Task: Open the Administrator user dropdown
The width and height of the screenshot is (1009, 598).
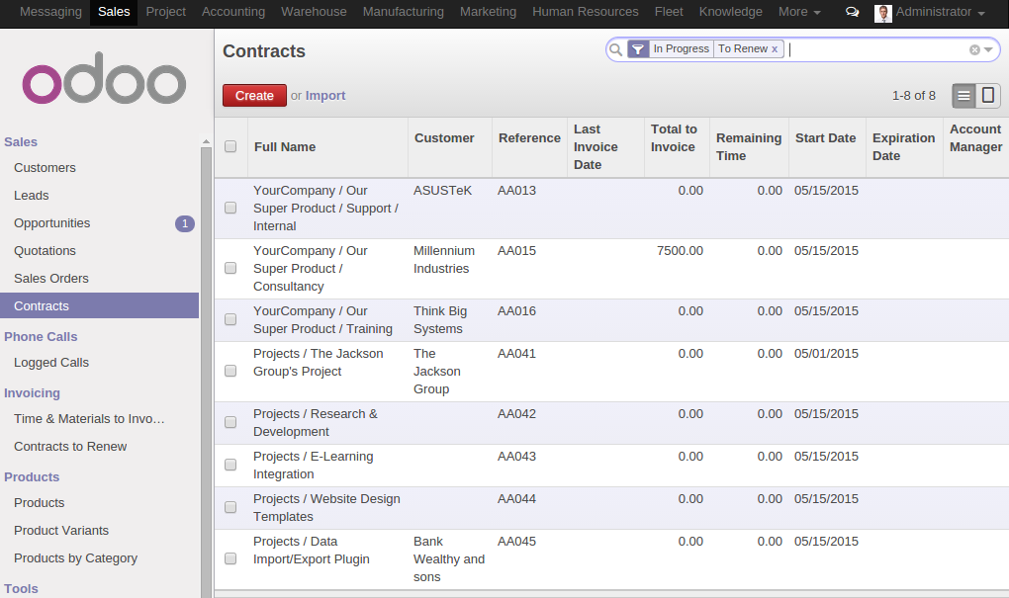Action: (940, 12)
